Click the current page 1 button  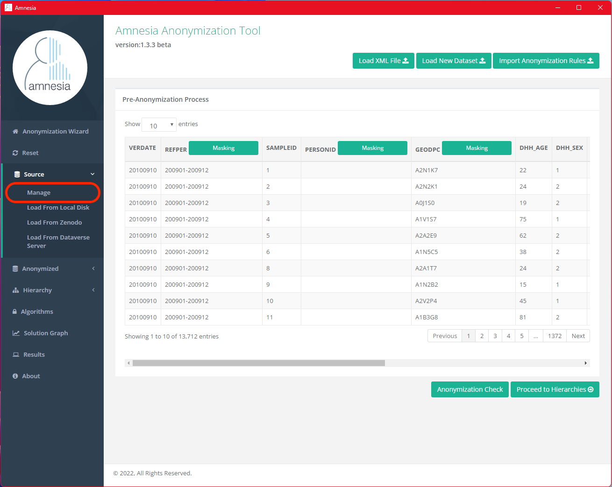[x=469, y=336]
